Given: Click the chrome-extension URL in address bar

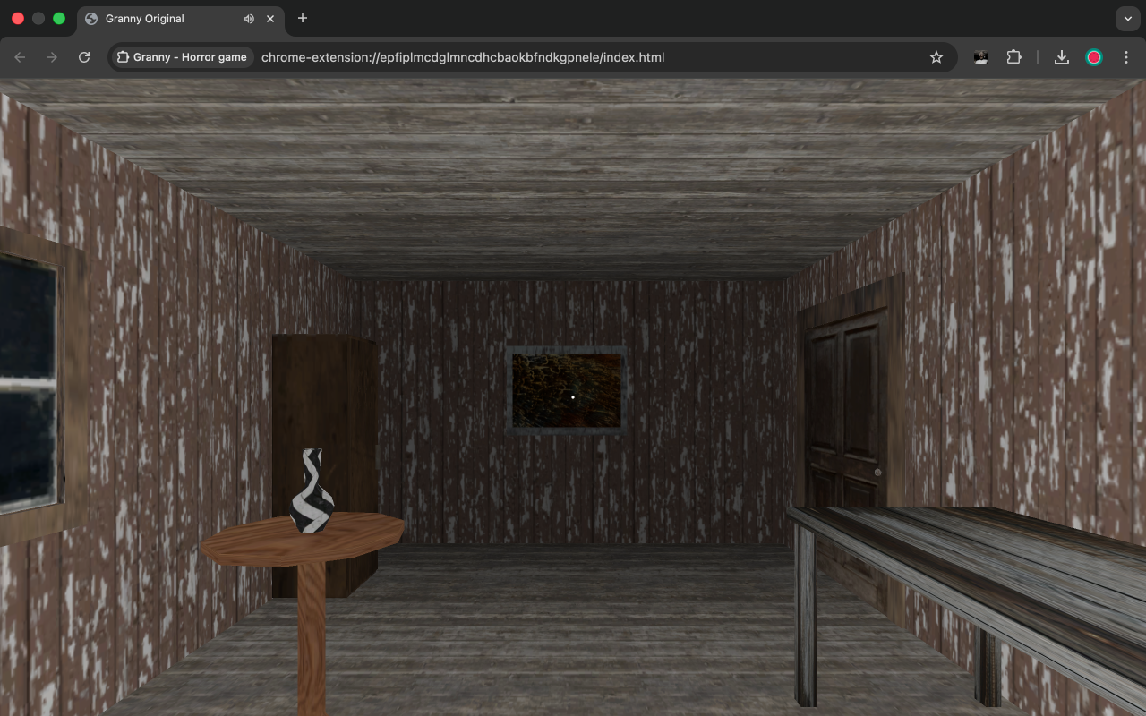Looking at the screenshot, I should coord(463,57).
